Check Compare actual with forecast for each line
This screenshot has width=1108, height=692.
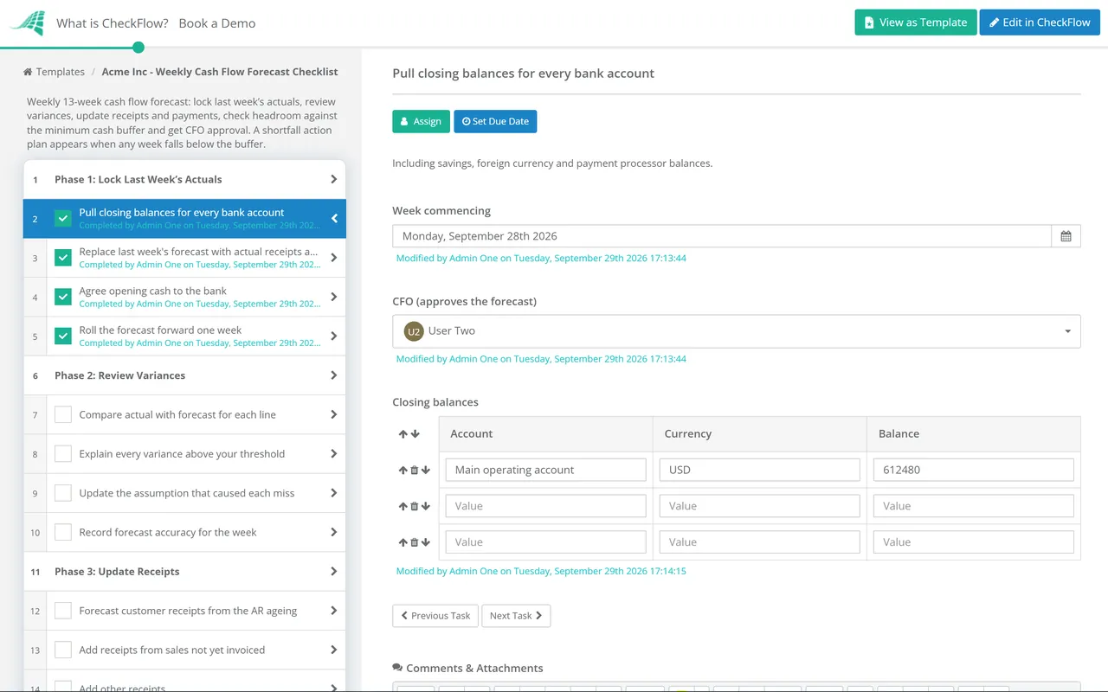[x=63, y=415]
